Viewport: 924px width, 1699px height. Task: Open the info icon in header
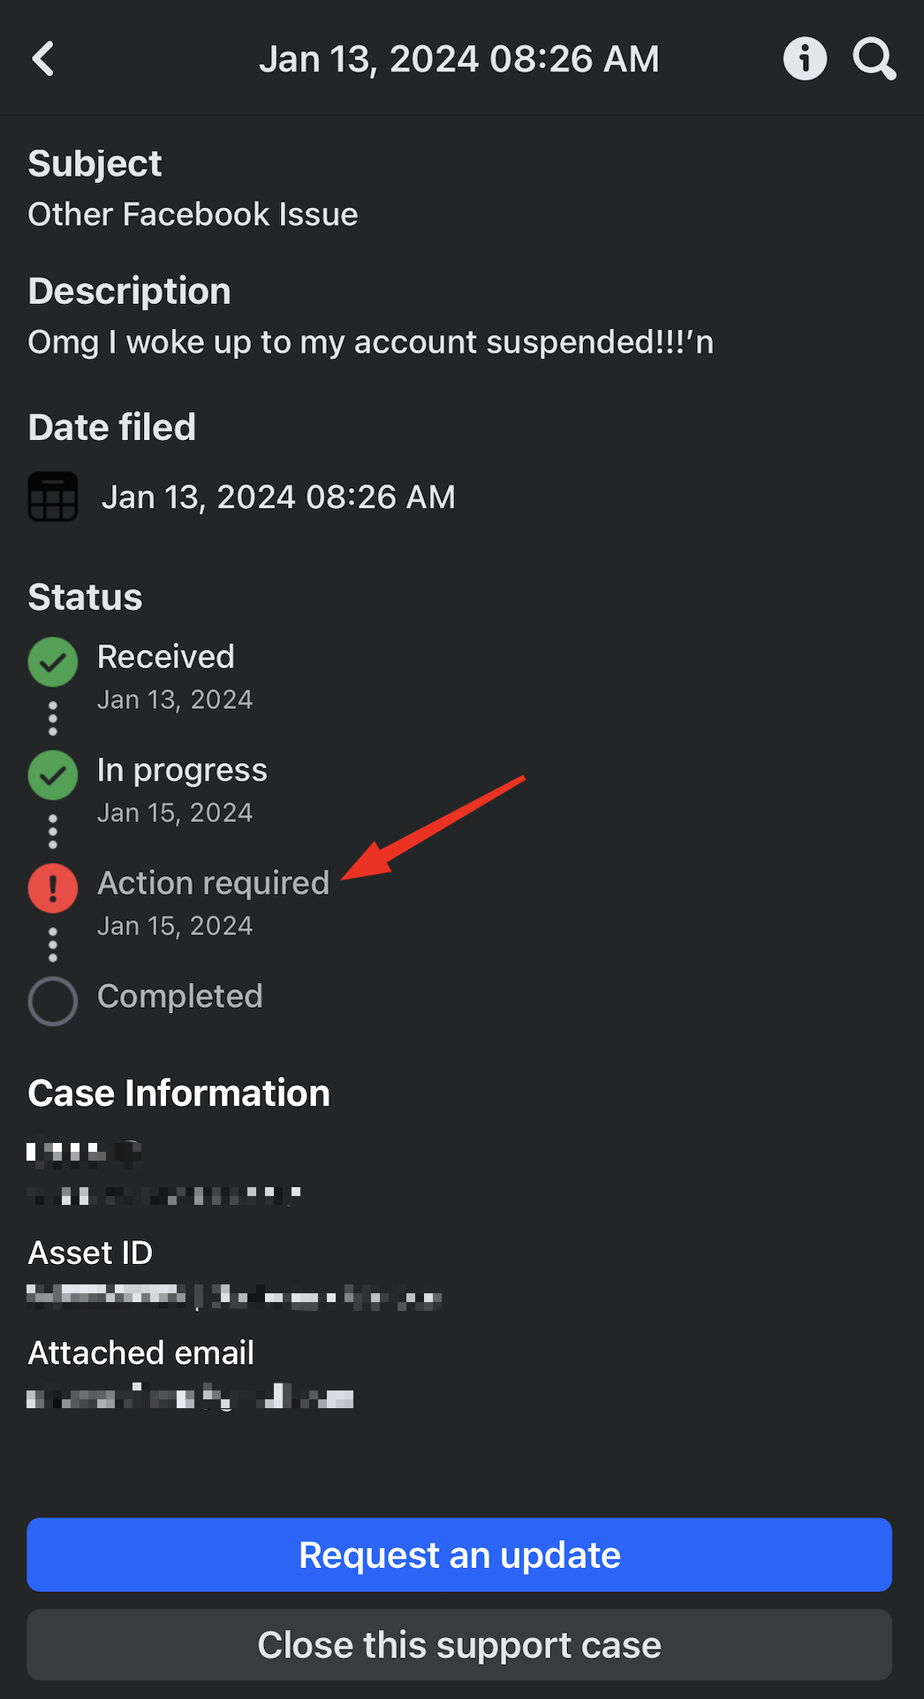tap(805, 59)
